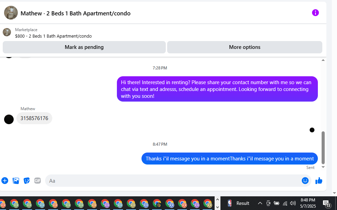Click Mark as pending button
The height and width of the screenshot is (210, 337).
pos(84,47)
